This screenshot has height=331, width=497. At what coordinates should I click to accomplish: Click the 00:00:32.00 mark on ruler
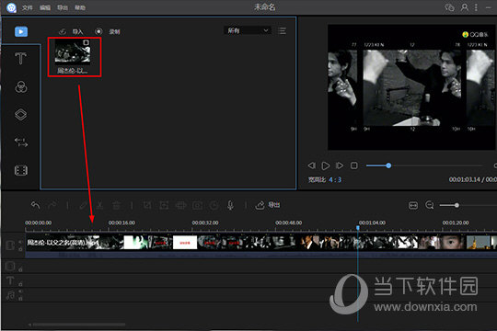205,223
